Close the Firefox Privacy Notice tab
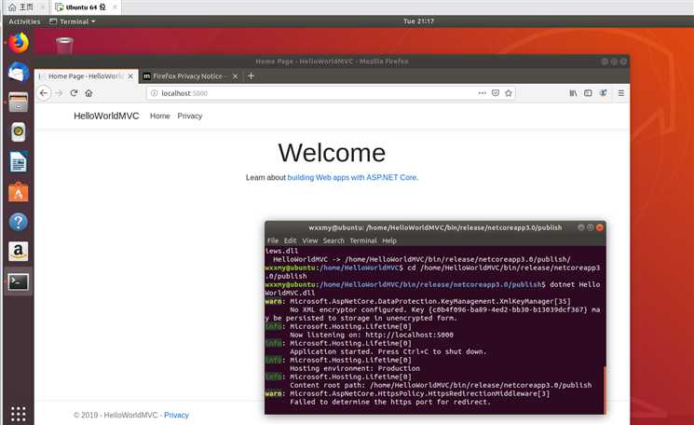Screen dimensions: 694x425 (x=236, y=76)
